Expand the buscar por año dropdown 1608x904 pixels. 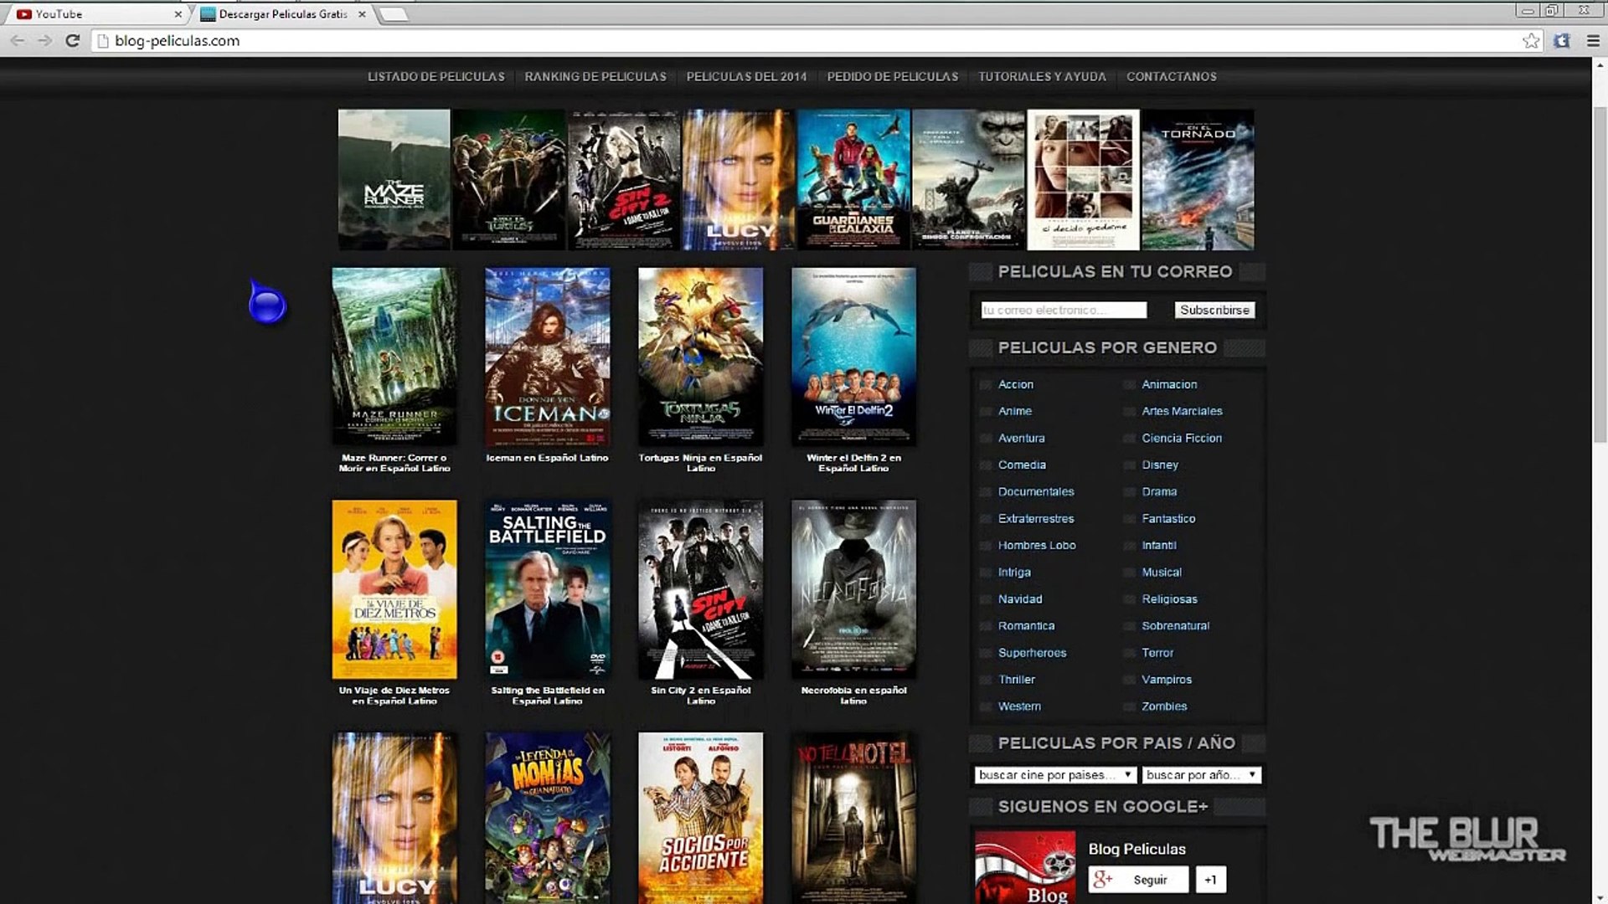click(x=1201, y=775)
